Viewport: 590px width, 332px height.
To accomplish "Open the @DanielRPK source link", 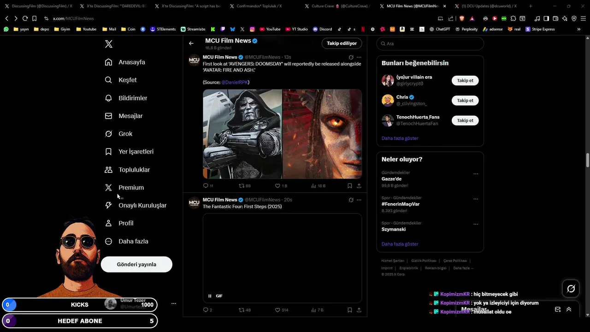I will point(234,82).
